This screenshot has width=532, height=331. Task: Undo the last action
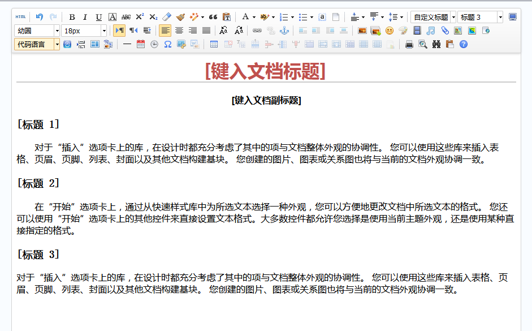(38, 17)
